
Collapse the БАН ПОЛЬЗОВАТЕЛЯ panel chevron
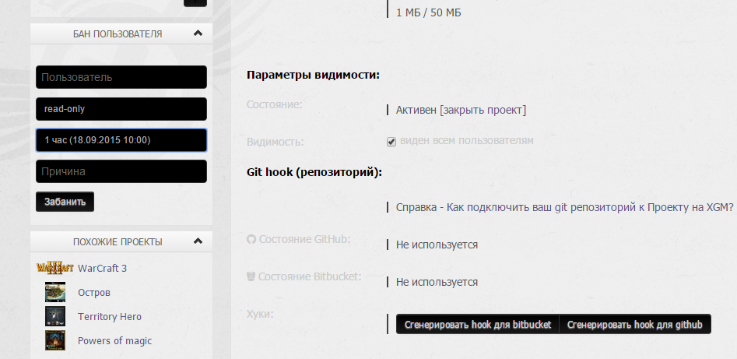[198, 33]
